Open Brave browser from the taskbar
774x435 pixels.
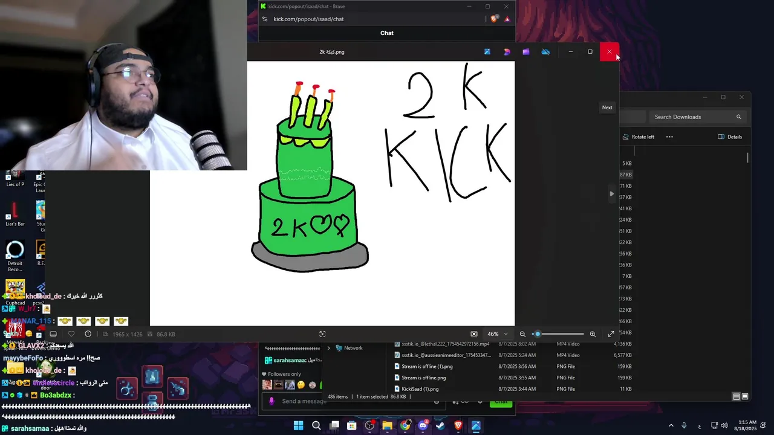pyautogui.click(x=458, y=425)
